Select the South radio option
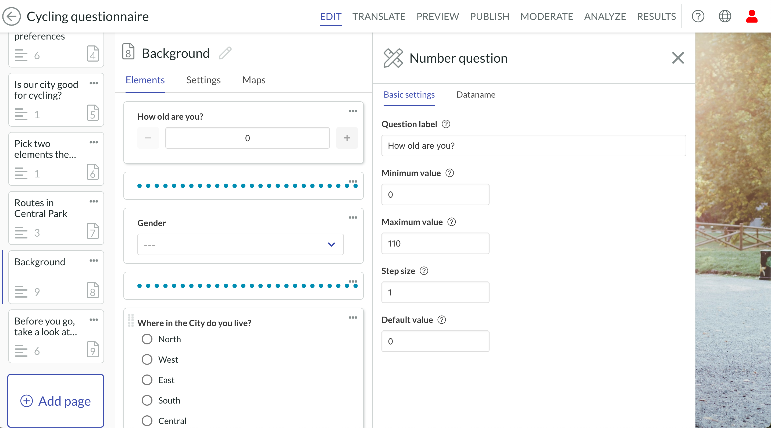The height and width of the screenshot is (428, 771). (147, 401)
